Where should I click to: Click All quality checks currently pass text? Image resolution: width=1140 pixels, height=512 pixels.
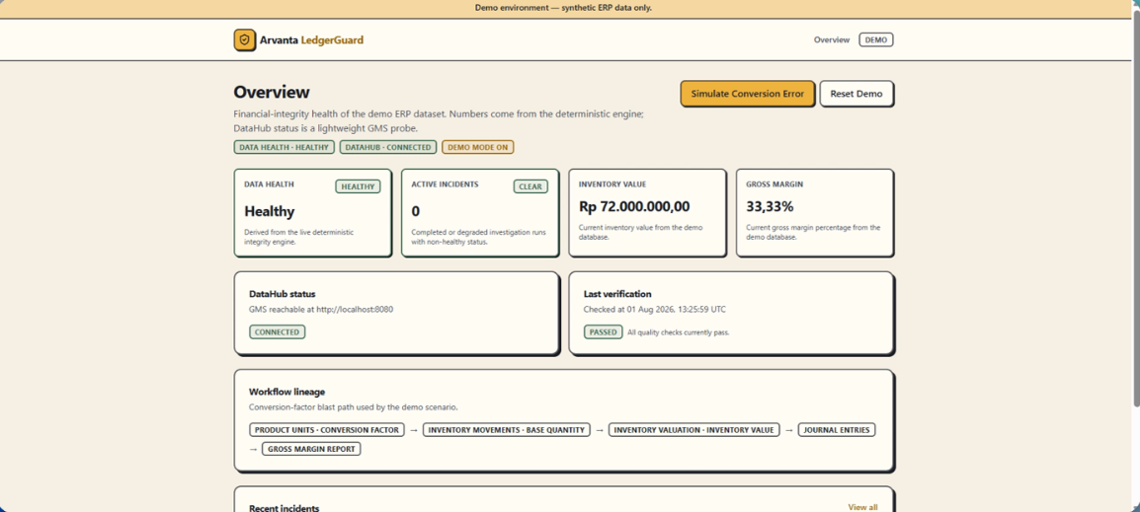point(678,331)
